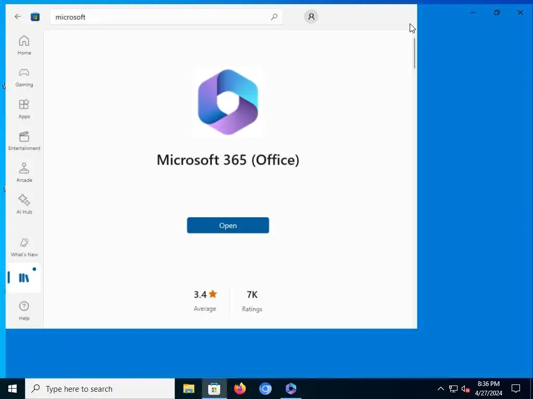Click the taskbar search box
The height and width of the screenshot is (399, 533).
click(100, 389)
